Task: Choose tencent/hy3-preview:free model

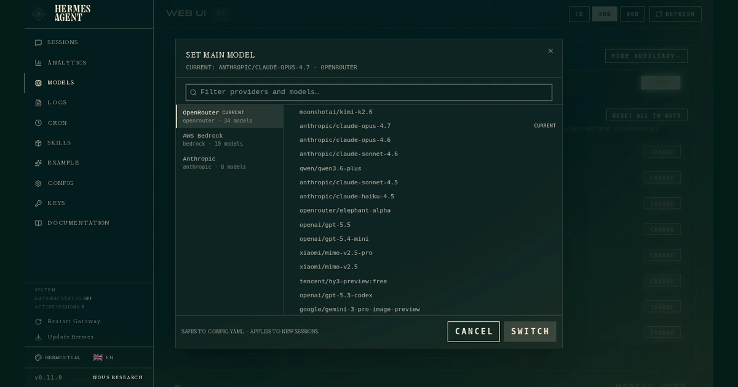Action: pyautogui.click(x=423, y=281)
